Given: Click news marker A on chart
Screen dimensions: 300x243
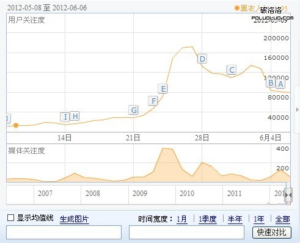Looking at the screenshot, I should pos(280,84).
